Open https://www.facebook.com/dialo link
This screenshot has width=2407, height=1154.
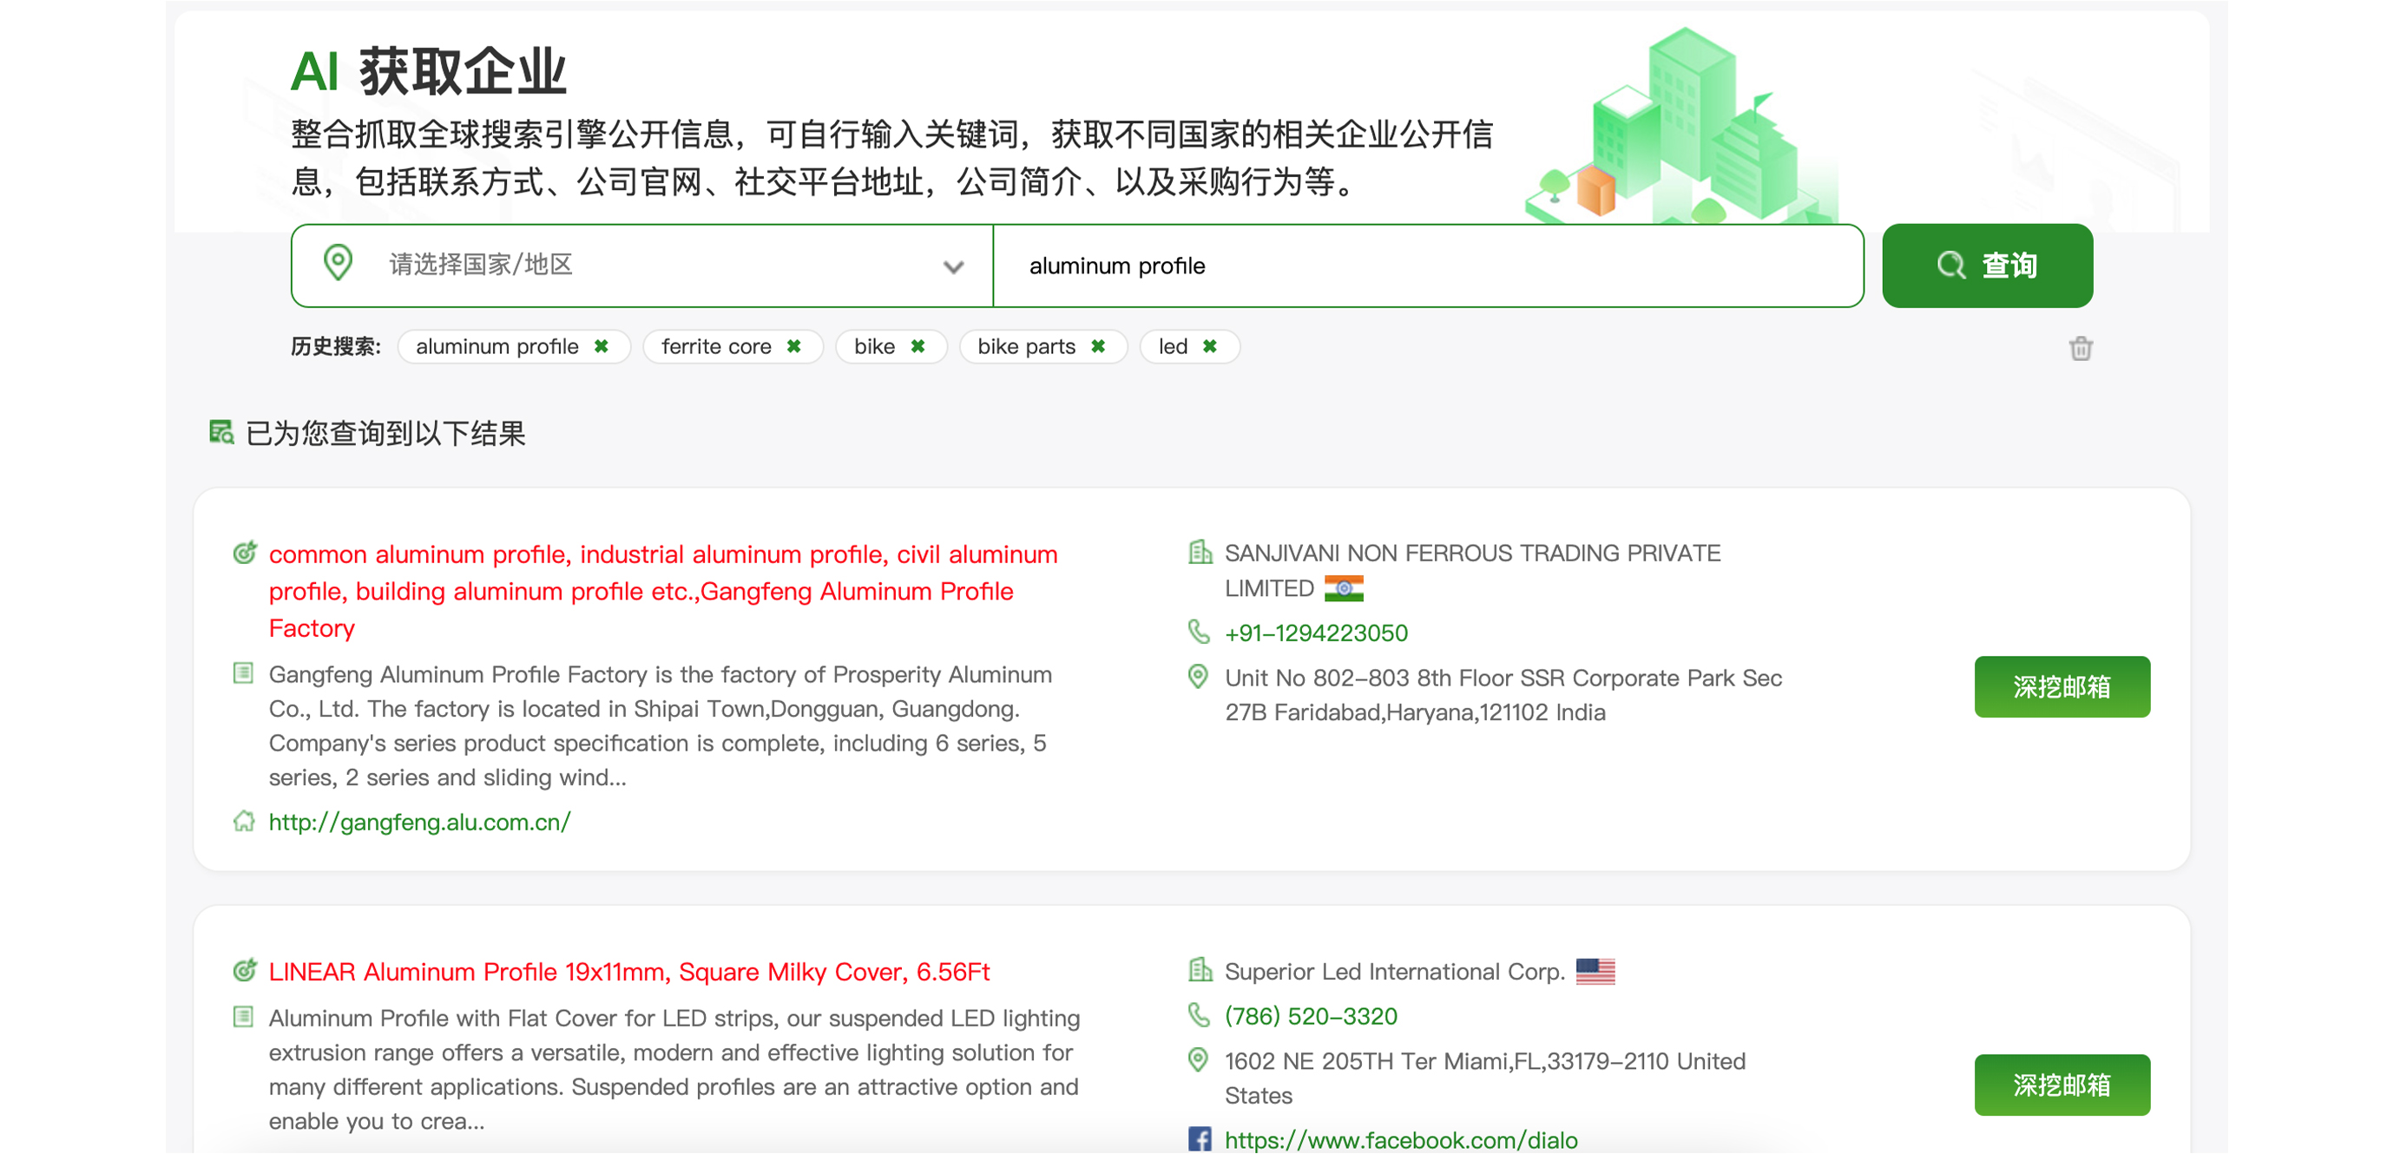tap(1401, 1140)
